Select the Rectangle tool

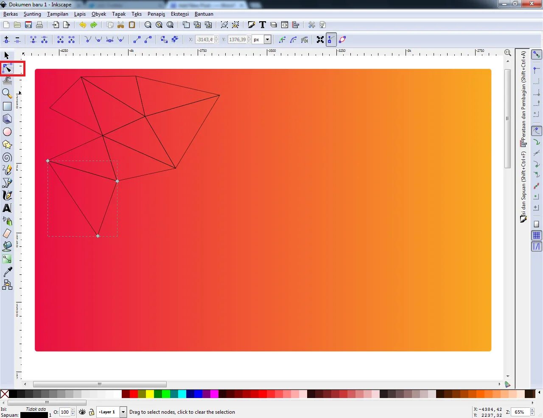(7, 106)
